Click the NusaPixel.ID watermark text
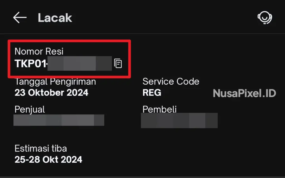The height and width of the screenshot is (178, 285). pos(244,93)
